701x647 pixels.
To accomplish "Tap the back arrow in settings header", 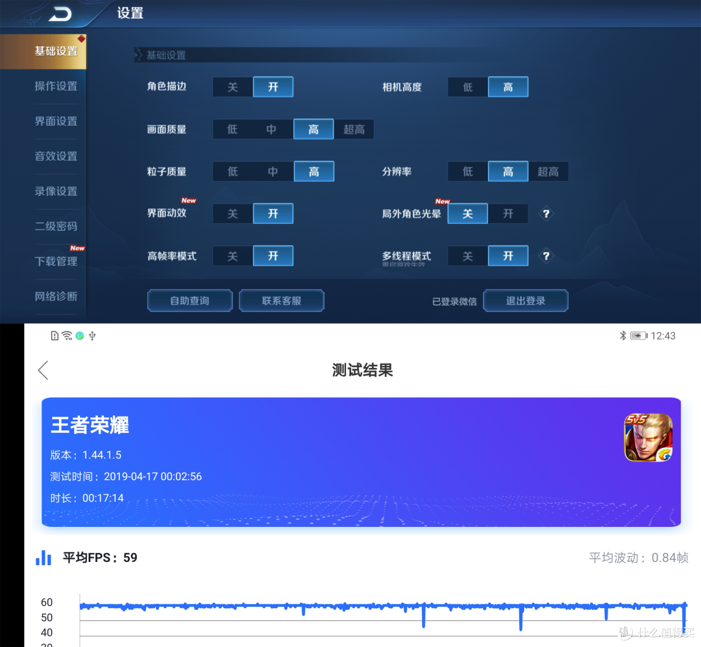I will click(x=60, y=14).
